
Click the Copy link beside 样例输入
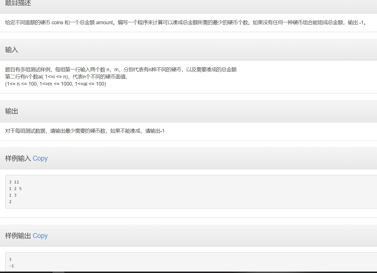point(40,158)
